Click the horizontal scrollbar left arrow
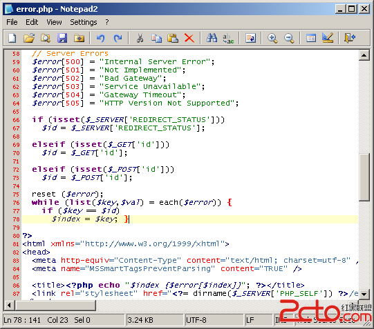The width and height of the screenshot is (374, 329). [9, 305]
